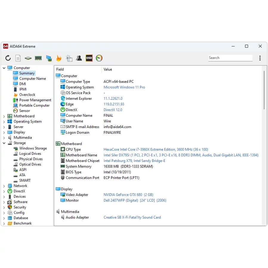Expand the Benchmark tree node
268x268 pixels.
[4, 223]
